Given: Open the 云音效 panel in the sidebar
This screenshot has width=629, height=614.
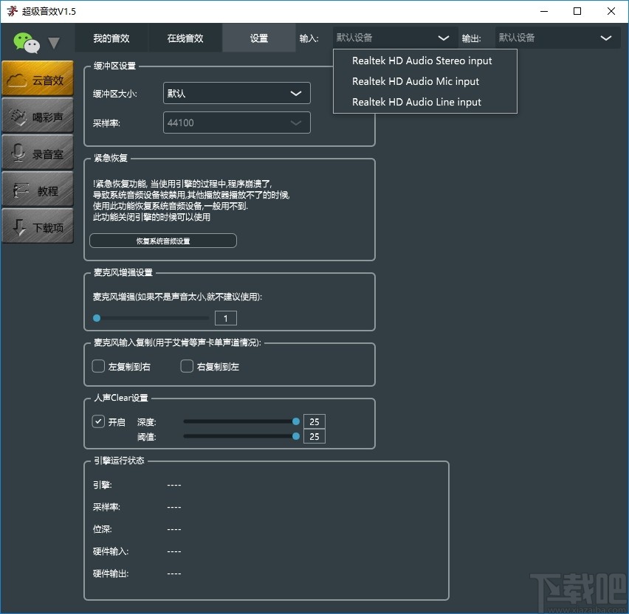Looking at the screenshot, I should [37, 78].
